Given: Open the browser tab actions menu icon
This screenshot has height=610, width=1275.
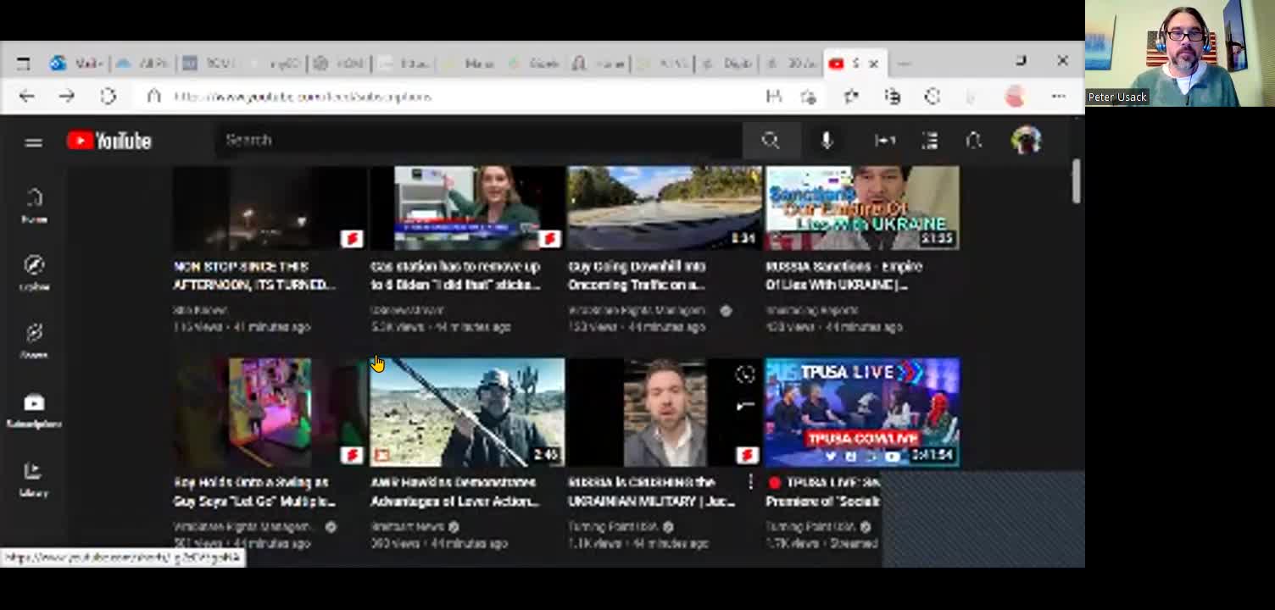Looking at the screenshot, I should coord(24,64).
